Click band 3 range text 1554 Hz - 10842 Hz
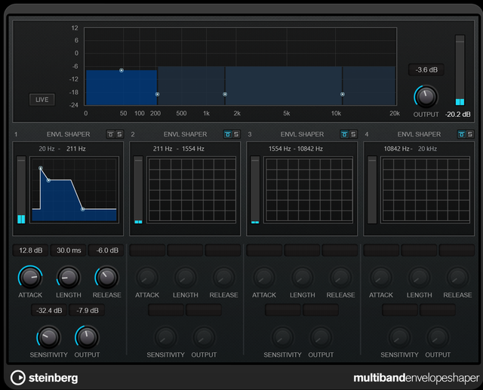483x390 pixels. point(296,149)
